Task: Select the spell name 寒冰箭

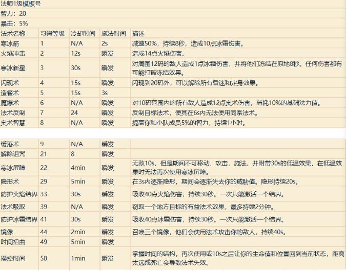Action: point(10,43)
